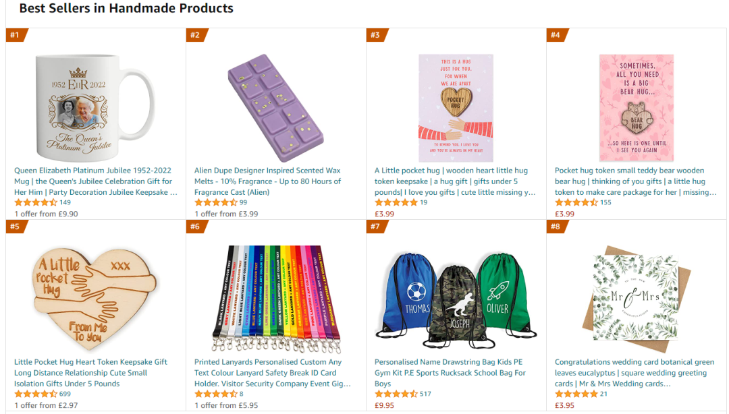Image resolution: width=729 pixels, height=414 pixels.
Task: Open Personalised Name Drawstring Bag title link
Action: click(450, 373)
